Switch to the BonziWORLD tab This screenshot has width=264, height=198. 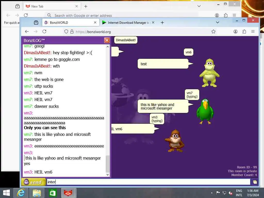coord(70,23)
